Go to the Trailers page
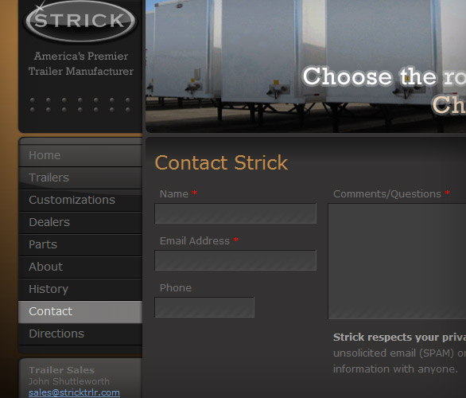The image size is (466, 398). 80,178
